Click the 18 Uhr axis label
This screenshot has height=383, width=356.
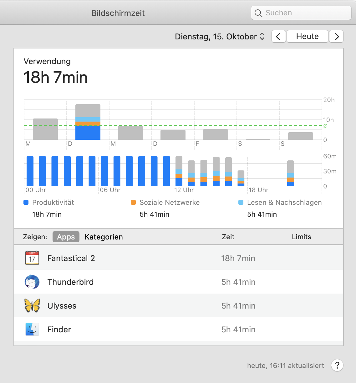(x=258, y=190)
